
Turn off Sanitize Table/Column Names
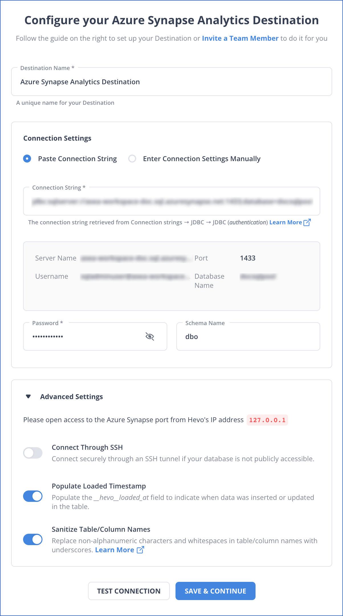pos(32,539)
